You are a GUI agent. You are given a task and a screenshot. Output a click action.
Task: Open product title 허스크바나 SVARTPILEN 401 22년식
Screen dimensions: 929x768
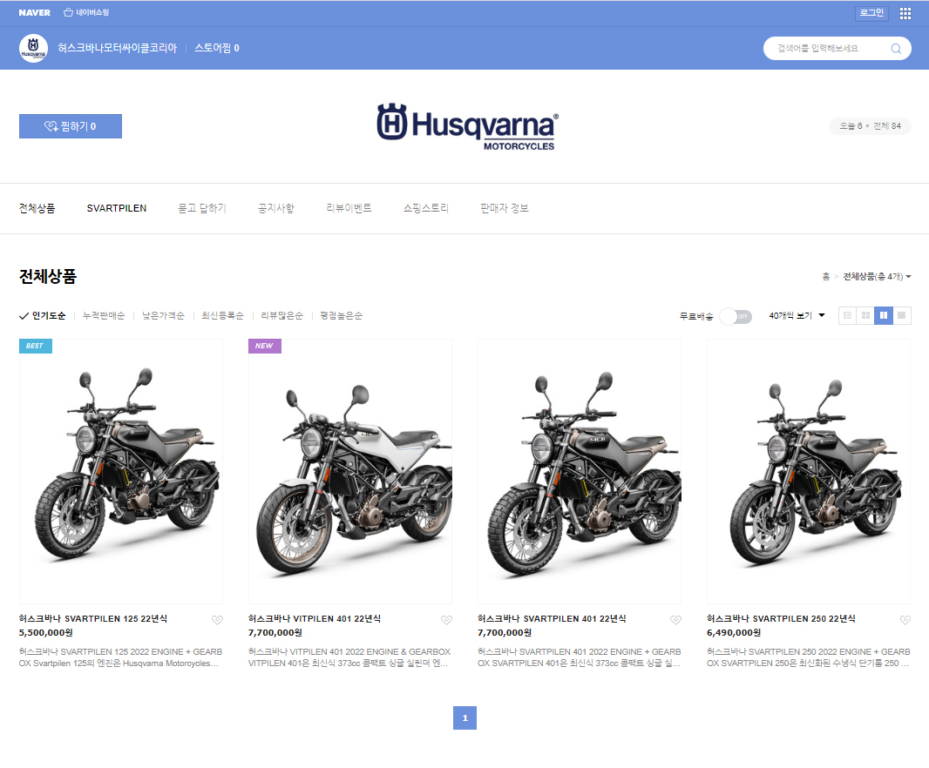pos(553,619)
